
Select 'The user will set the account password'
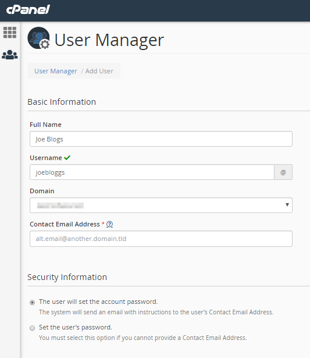pos(33,302)
